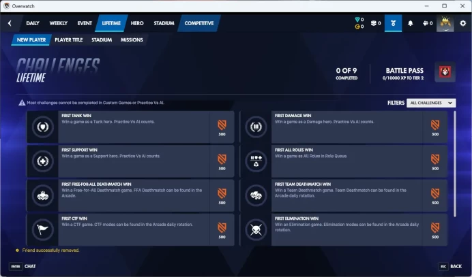
Task: Click the 'FILTERS' label
Action: 396,103
